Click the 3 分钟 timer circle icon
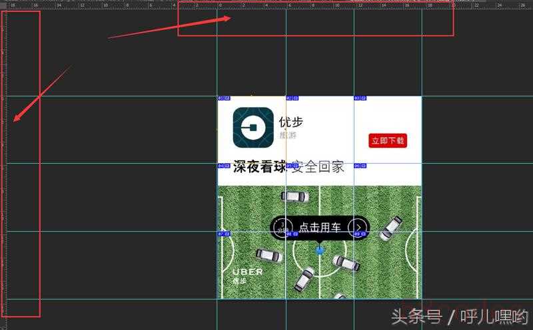The width and height of the screenshot is (533, 330). click(x=282, y=228)
